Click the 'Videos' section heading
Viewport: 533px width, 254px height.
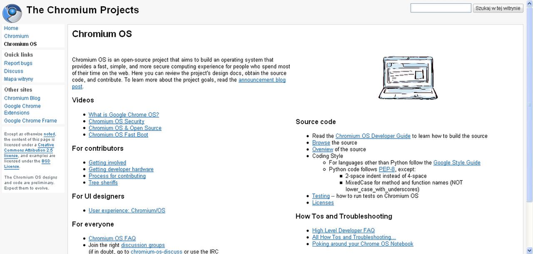(83, 100)
